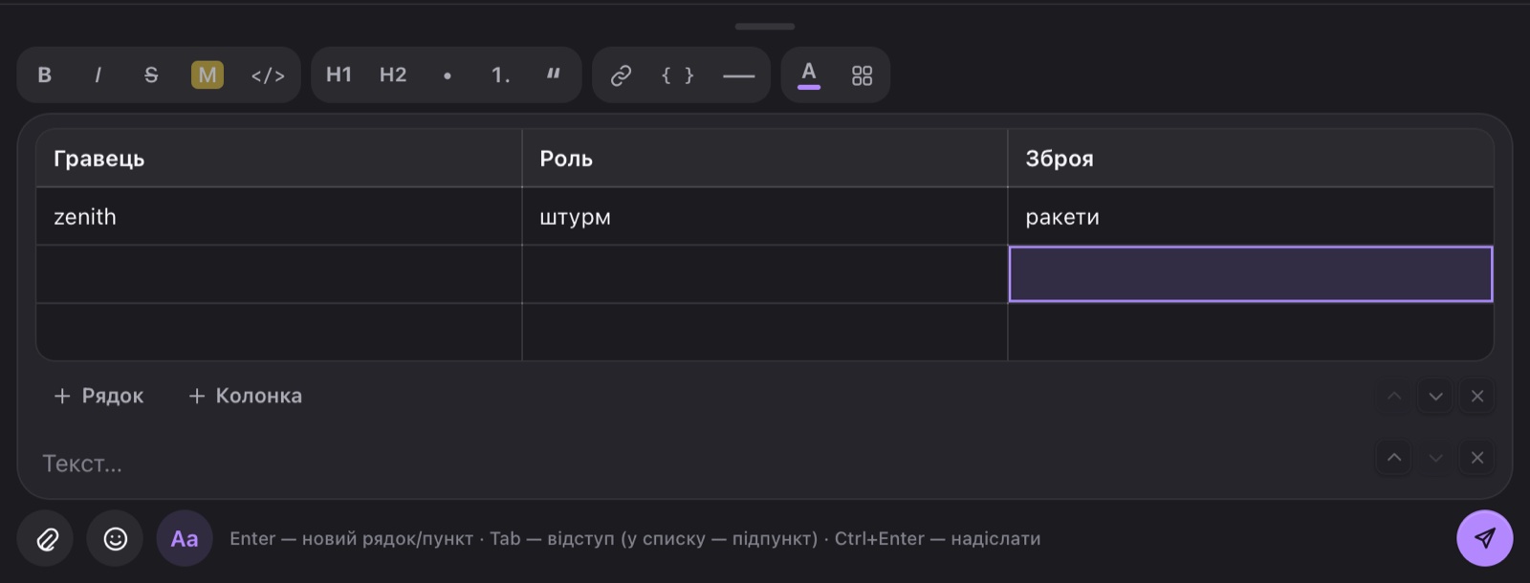The image size is (1530, 583).
Task: Insert block quote
Action: [x=553, y=75]
